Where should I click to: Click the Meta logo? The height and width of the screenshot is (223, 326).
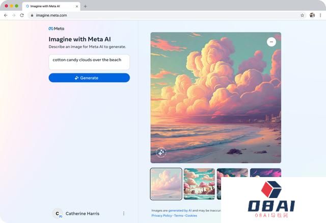pos(56,29)
